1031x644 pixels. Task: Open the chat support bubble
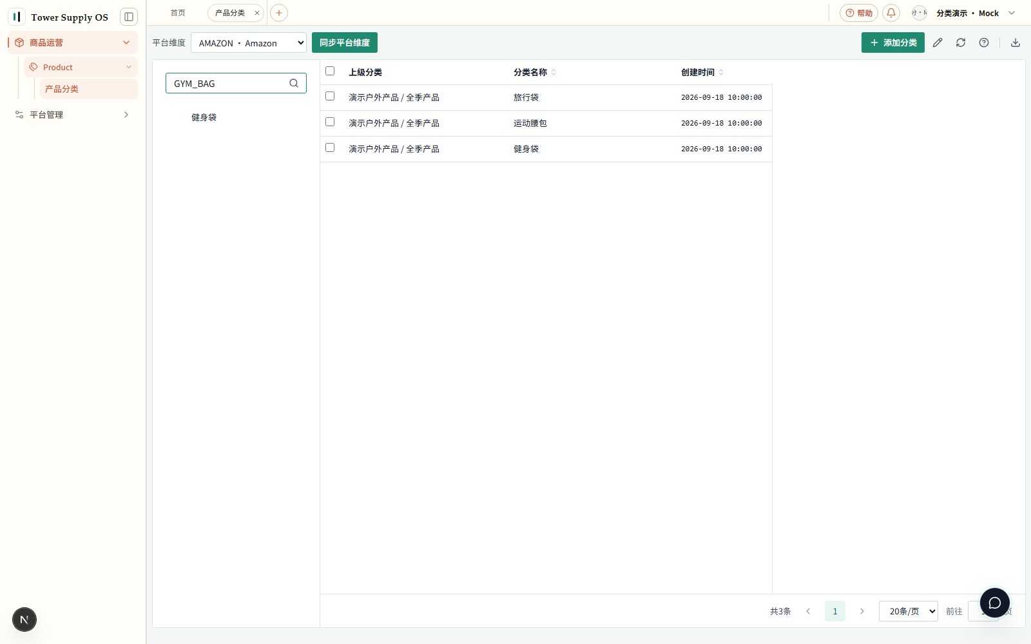tap(995, 603)
